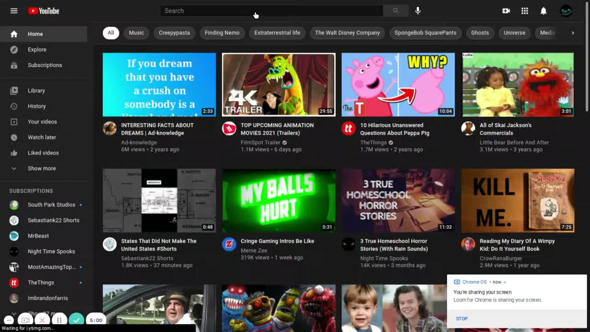This screenshot has height=332, width=590.
Task: Stop screen sharing via STOP button
Action: point(462,319)
